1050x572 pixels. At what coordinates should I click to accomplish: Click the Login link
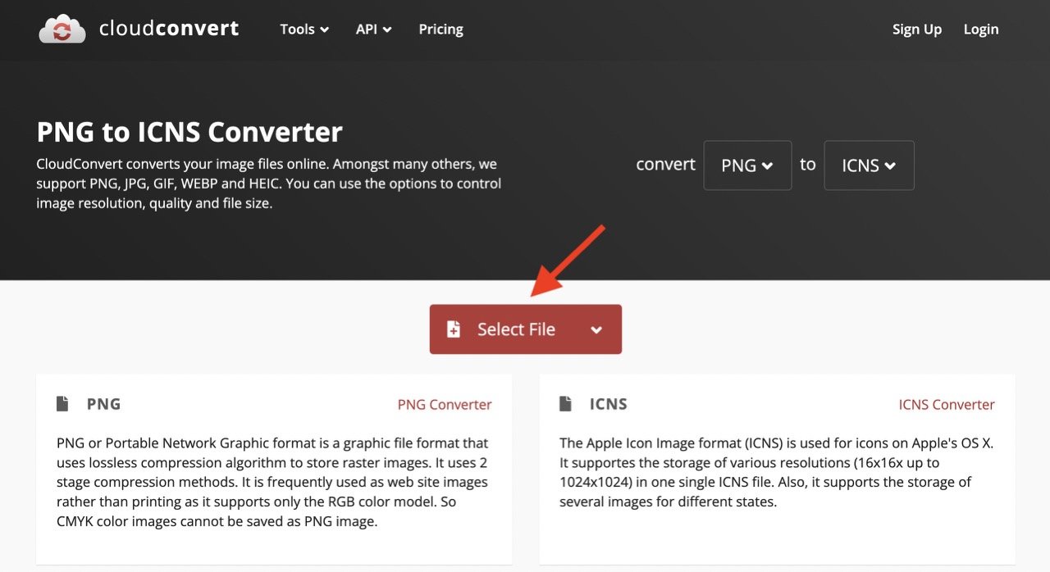(x=981, y=29)
